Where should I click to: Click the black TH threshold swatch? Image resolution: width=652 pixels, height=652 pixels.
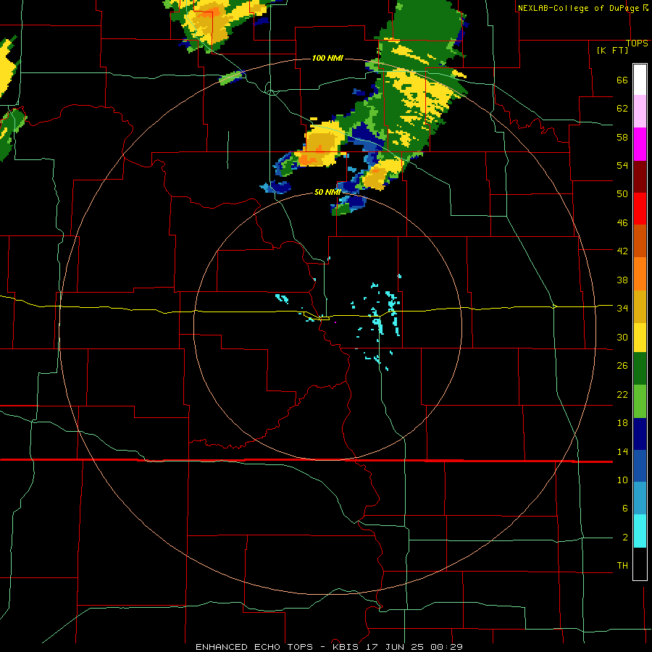click(x=640, y=564)
